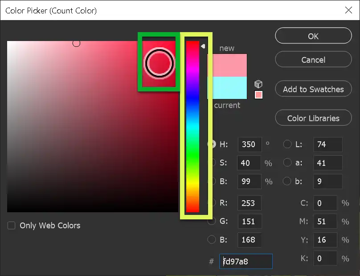360x276 pixels.
Task: Select the G green radio button
Action: click(x=212, y=221)
